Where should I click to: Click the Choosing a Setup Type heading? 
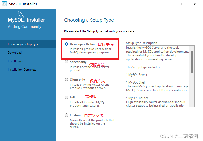coord(89,20)
